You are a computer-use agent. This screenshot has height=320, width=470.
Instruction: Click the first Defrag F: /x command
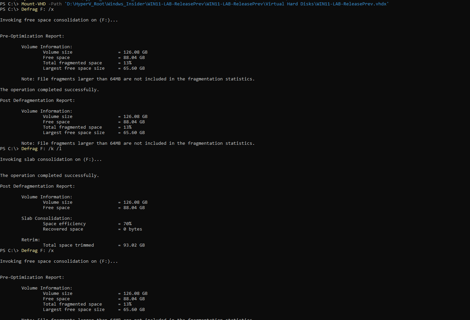[x=37, y=9]
